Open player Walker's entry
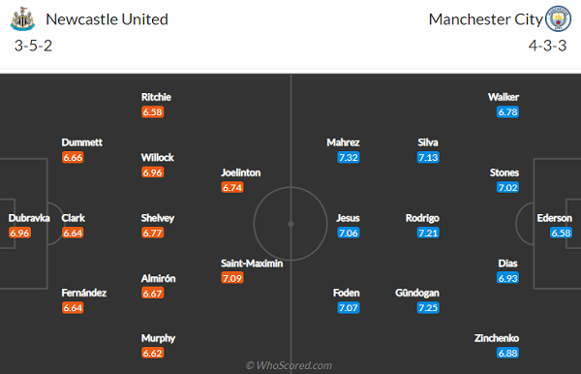 (504, 97)
